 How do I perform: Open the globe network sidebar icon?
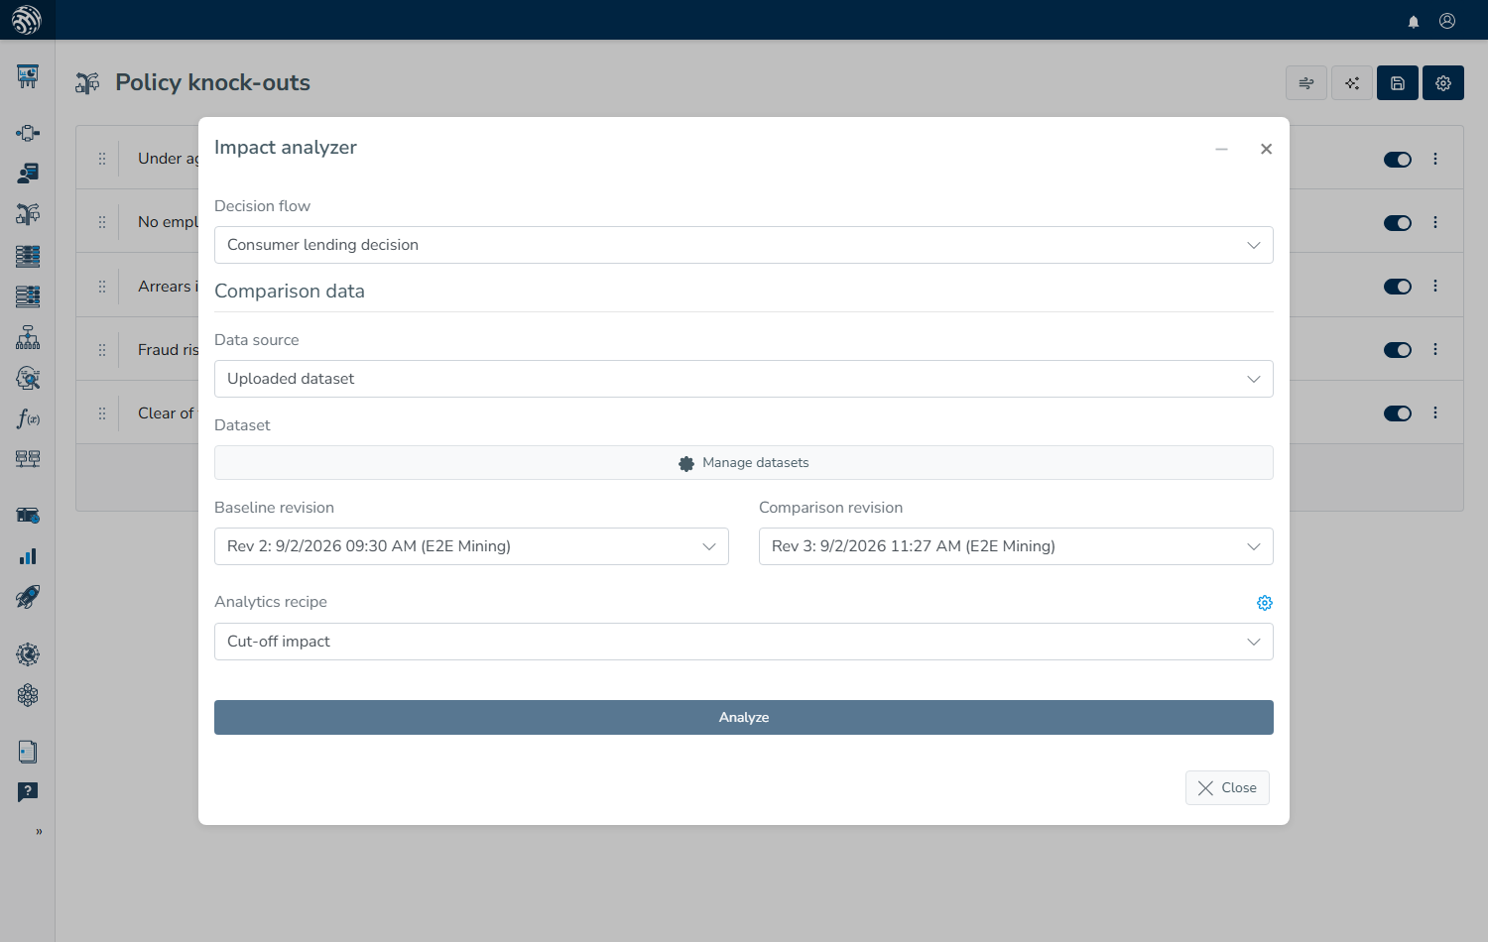pos(28,654)
